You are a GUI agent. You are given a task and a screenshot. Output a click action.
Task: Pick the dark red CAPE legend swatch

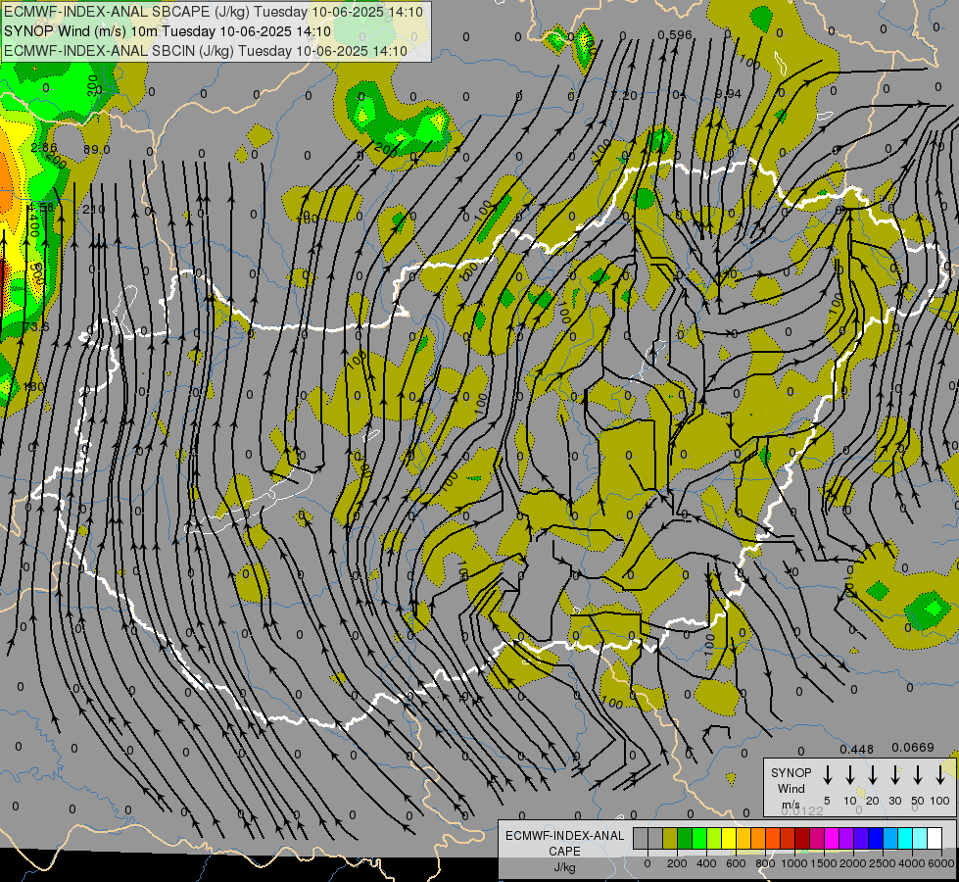tap(802, 838)
